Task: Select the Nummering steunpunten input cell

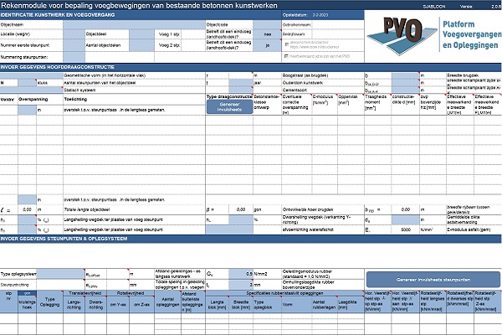Action: click(74, 57)
